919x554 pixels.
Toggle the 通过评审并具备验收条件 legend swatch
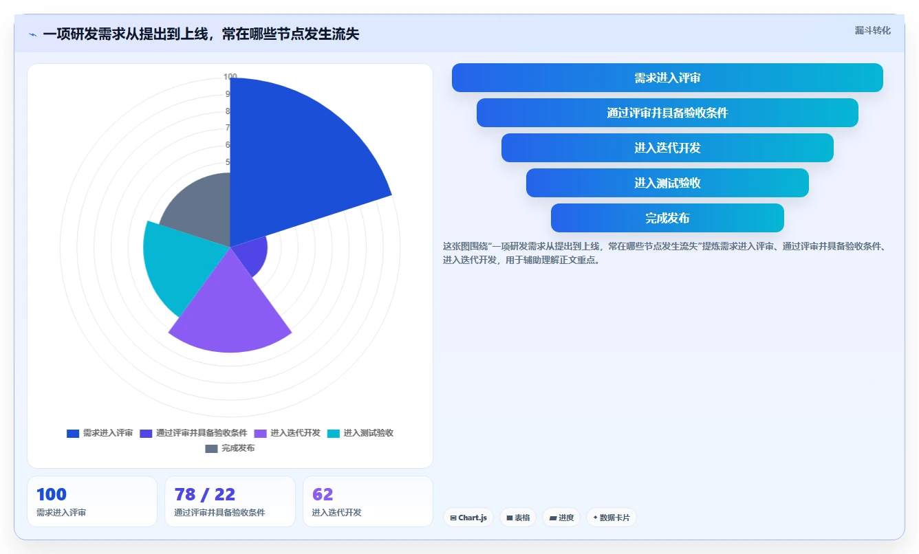click(x=146, y=433)
